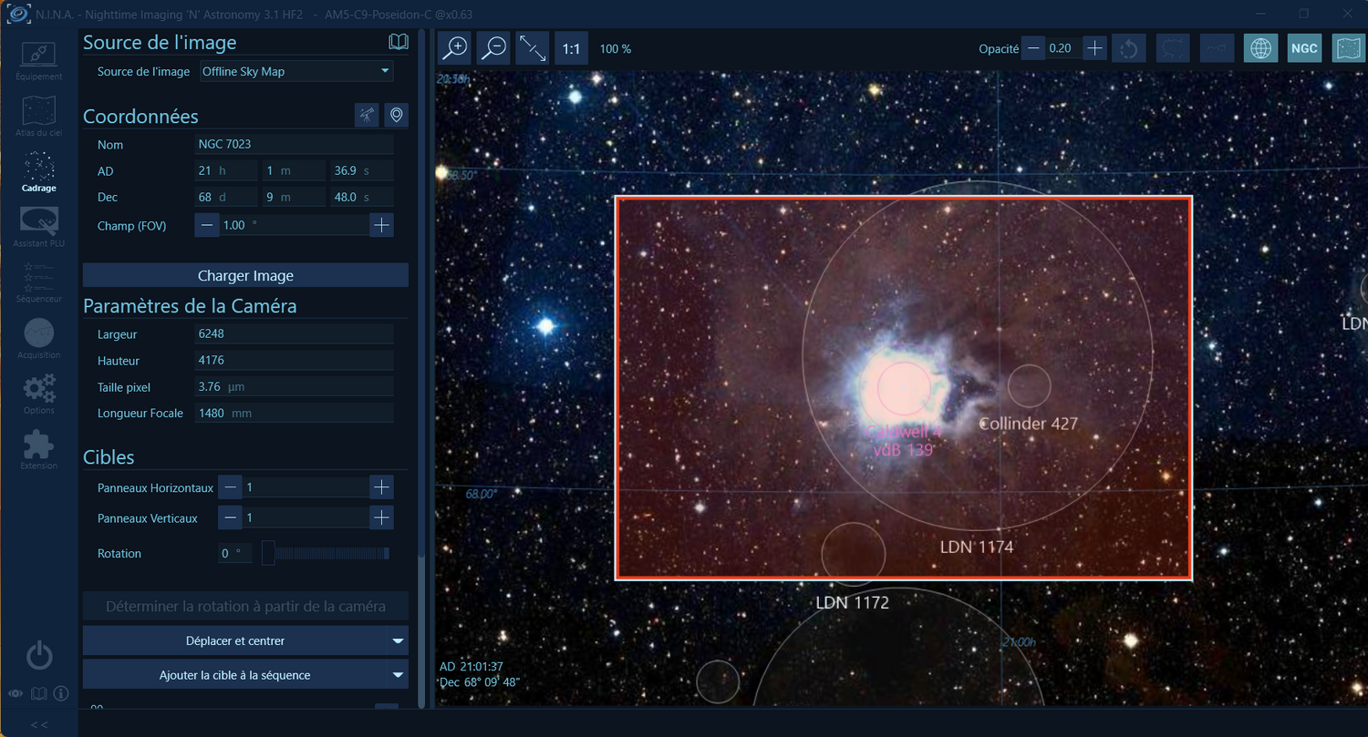This screenshot has height=737, width=1368.
Task: Click the Dec degrees field showing 68
Action: click(x=225, y=197)
